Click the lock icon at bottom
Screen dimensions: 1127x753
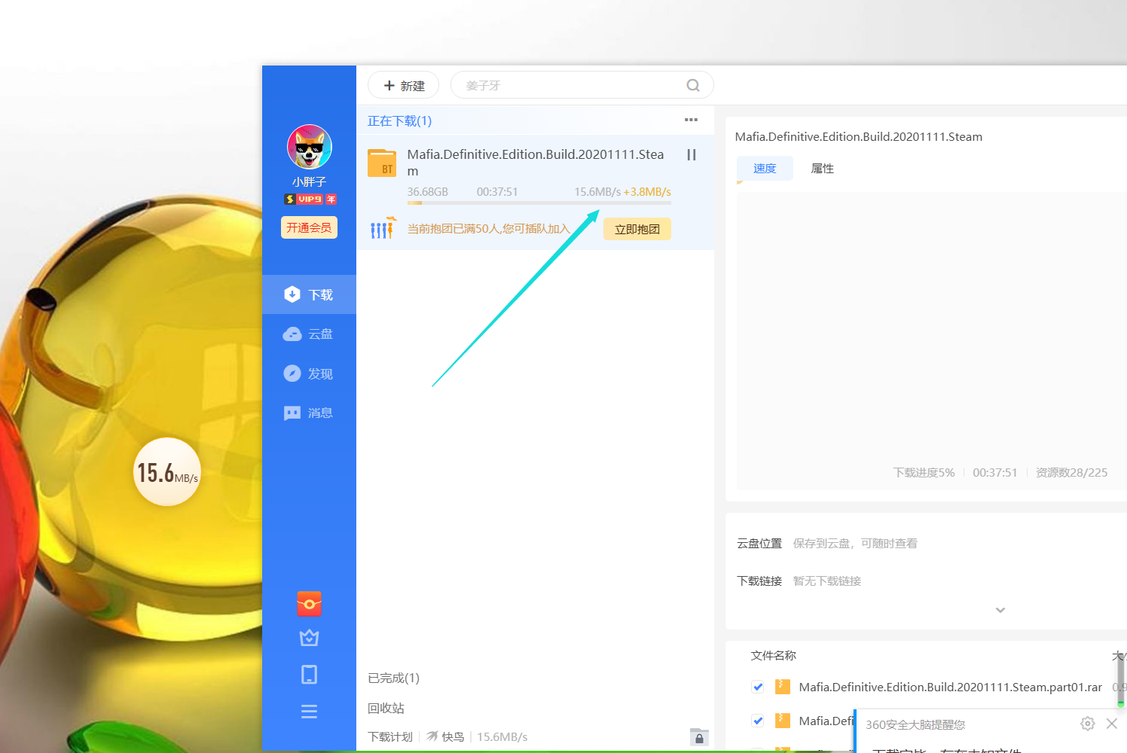click(698, 737)
